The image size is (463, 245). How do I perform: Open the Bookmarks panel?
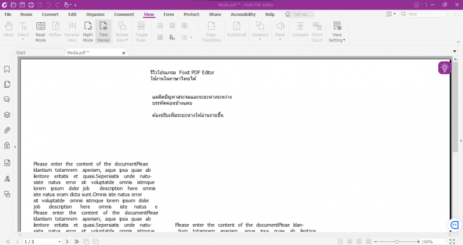(7, 69)
